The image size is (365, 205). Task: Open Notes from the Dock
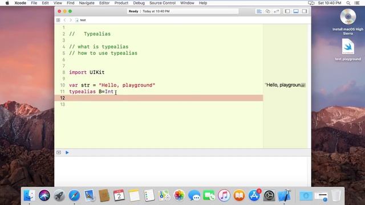(x=134, y=195)
